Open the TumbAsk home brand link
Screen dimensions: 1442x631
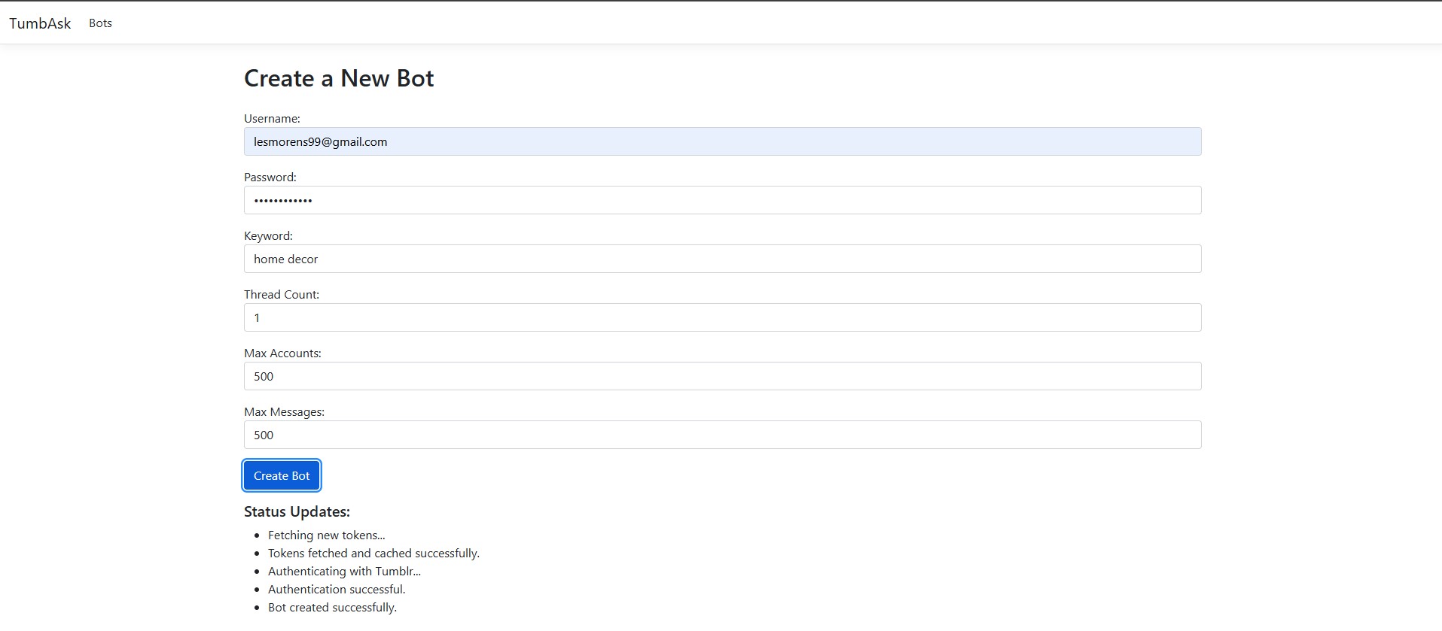(40, 23)
